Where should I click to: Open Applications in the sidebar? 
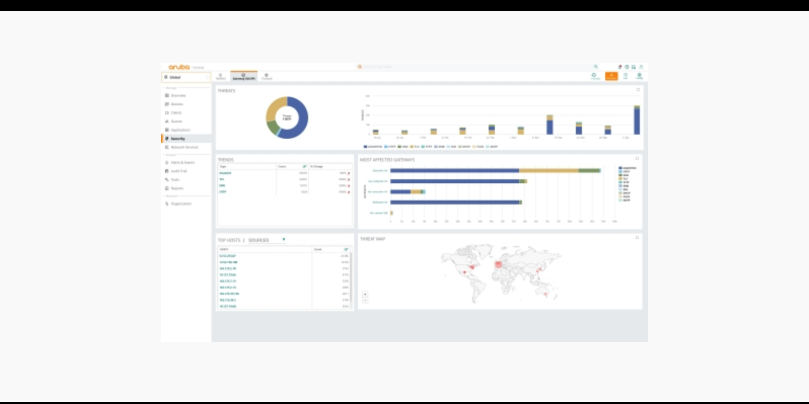(186, 130)
